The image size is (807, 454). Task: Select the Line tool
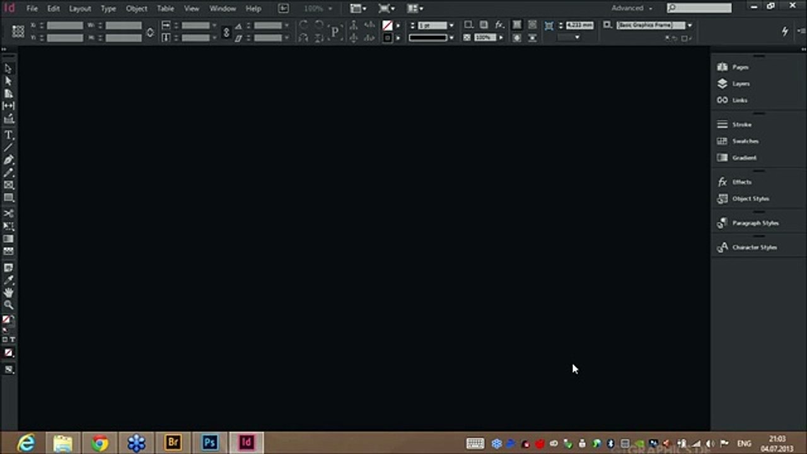[x=8, y=148]
